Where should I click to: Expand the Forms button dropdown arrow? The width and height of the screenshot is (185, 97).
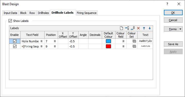(180, 29)
